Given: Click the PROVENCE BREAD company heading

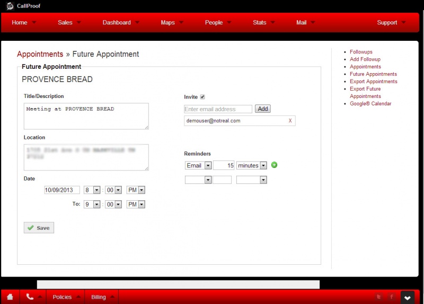Looking at the screenshot, I should pyautogui.click(x=57, y=79).
